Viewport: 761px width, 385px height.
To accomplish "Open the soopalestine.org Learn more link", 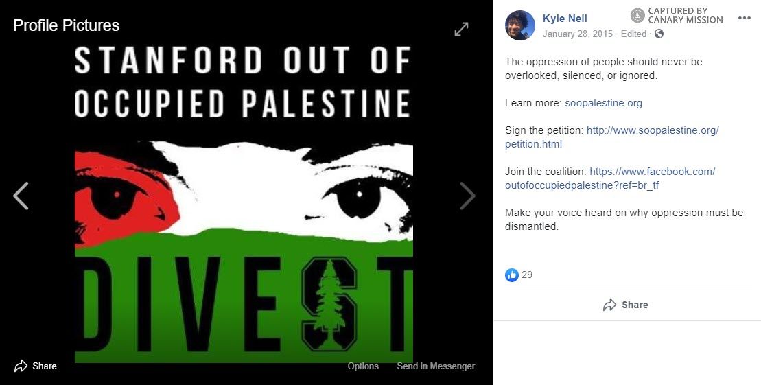I will (x=603, y=103).
